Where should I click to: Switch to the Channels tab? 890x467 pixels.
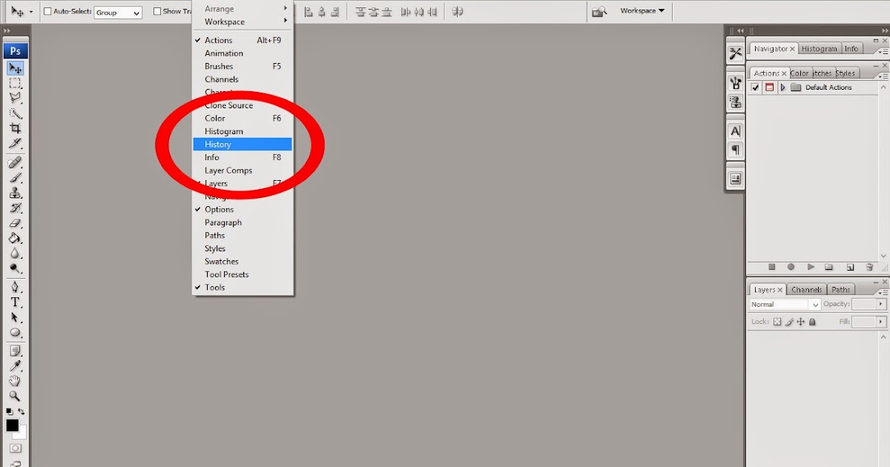(x=806, y=290)
